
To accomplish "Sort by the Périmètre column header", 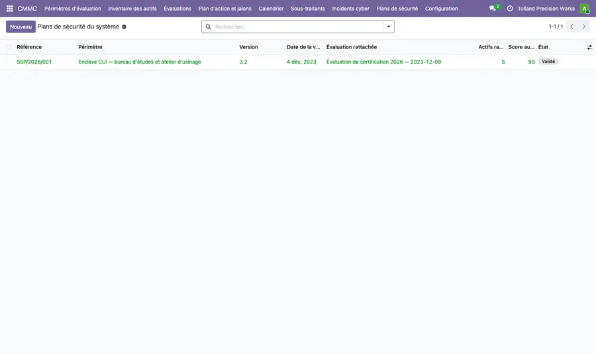I will pyautogui.click(x=90, y=47).
